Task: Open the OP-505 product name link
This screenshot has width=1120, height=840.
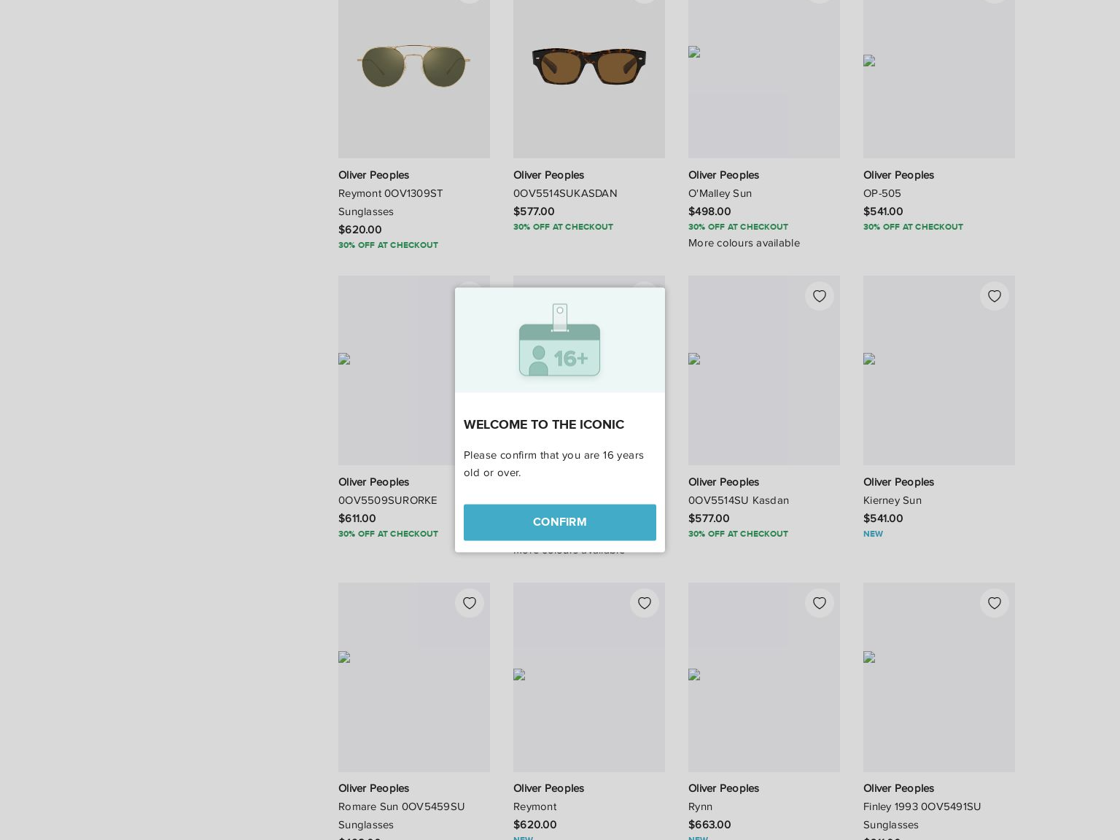Action: 882,193
